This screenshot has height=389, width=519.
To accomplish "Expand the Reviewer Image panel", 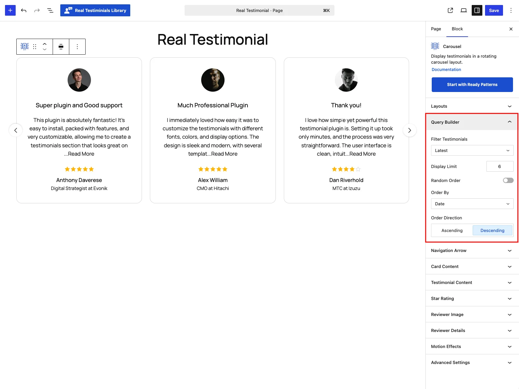I will [x=472, y=314].
